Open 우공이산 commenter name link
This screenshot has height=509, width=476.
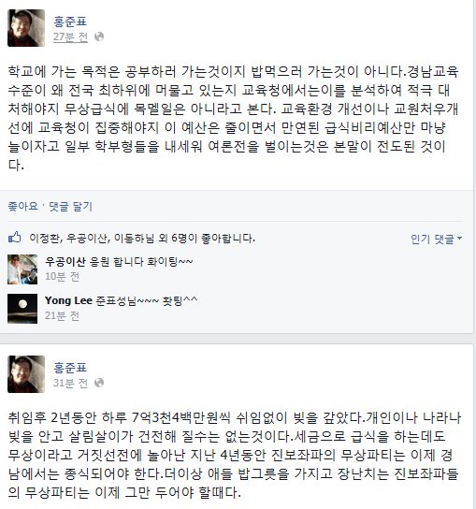tap(65, 261)
